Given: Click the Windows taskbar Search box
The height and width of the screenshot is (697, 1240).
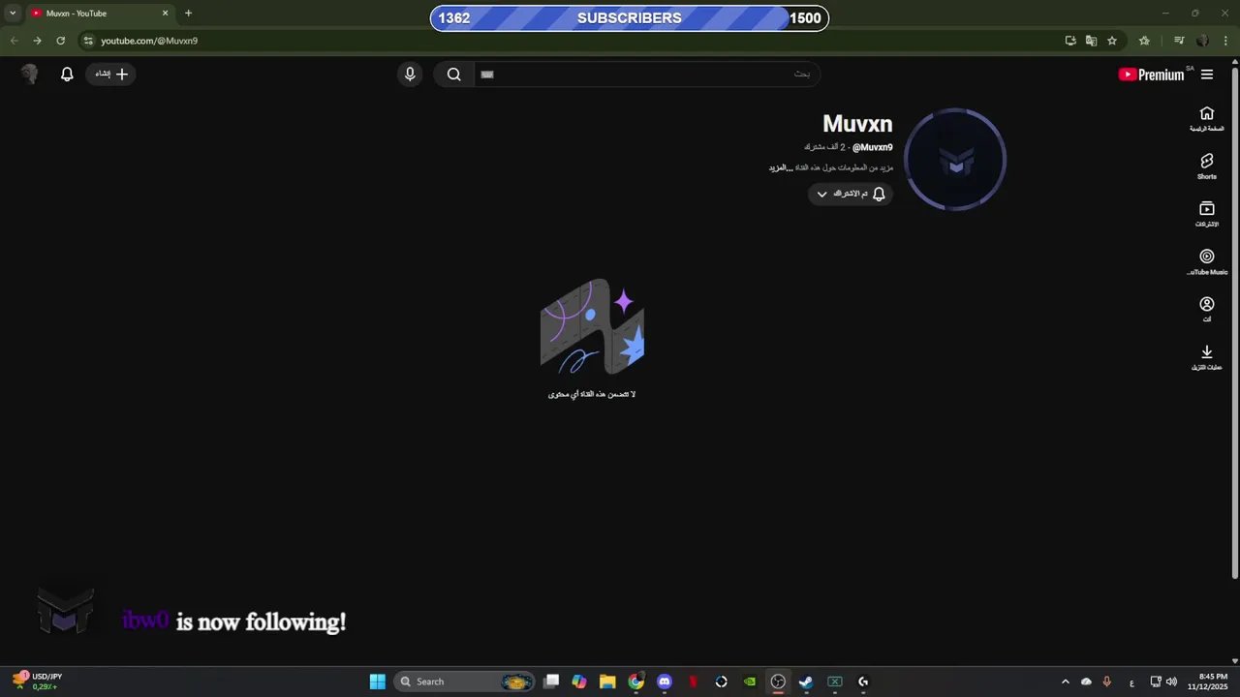Looking at the screenshot, I should click(464, 682).
